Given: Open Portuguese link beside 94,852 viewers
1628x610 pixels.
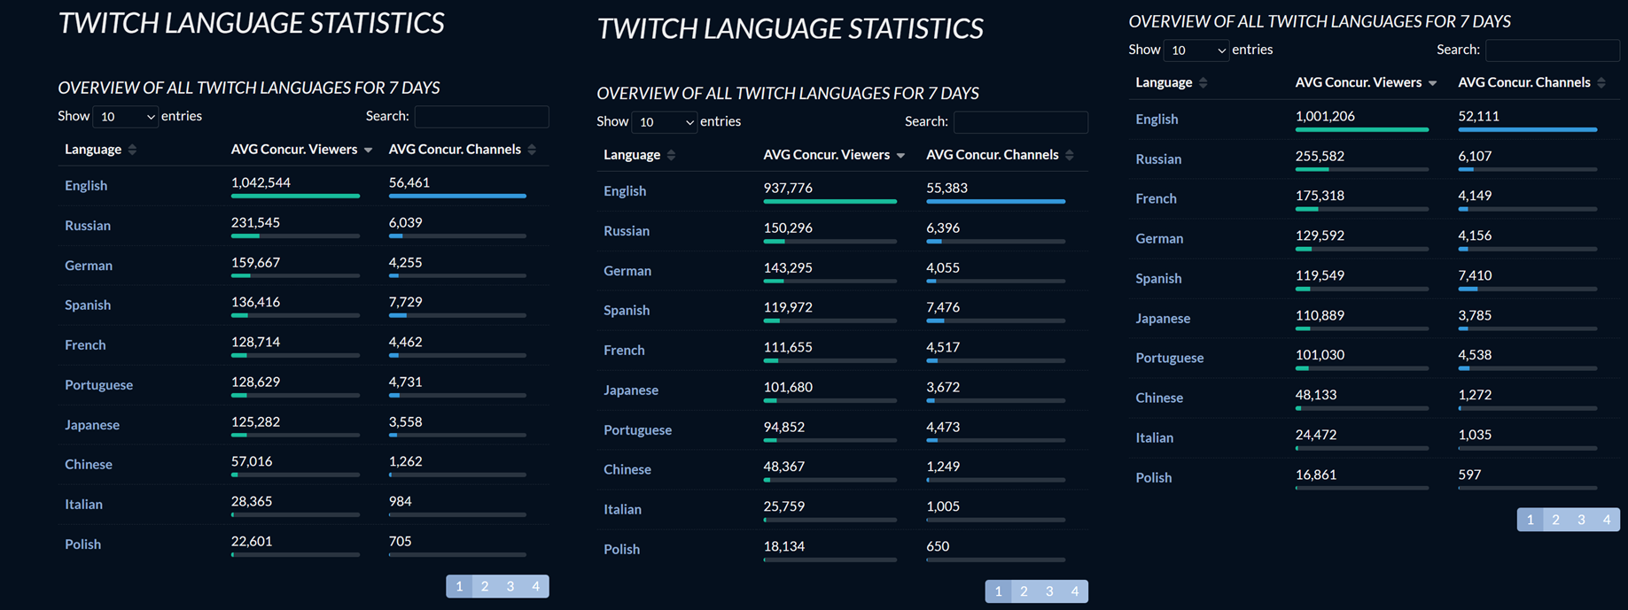Looking at the screenshot, I should 637,429.
